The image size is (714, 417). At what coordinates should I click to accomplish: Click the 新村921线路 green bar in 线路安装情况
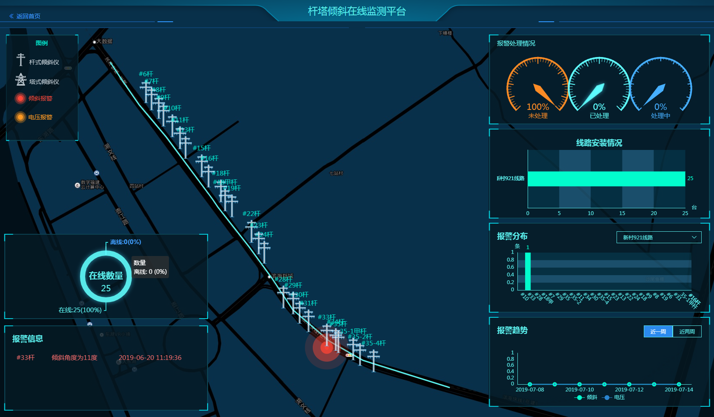point(606,179)
